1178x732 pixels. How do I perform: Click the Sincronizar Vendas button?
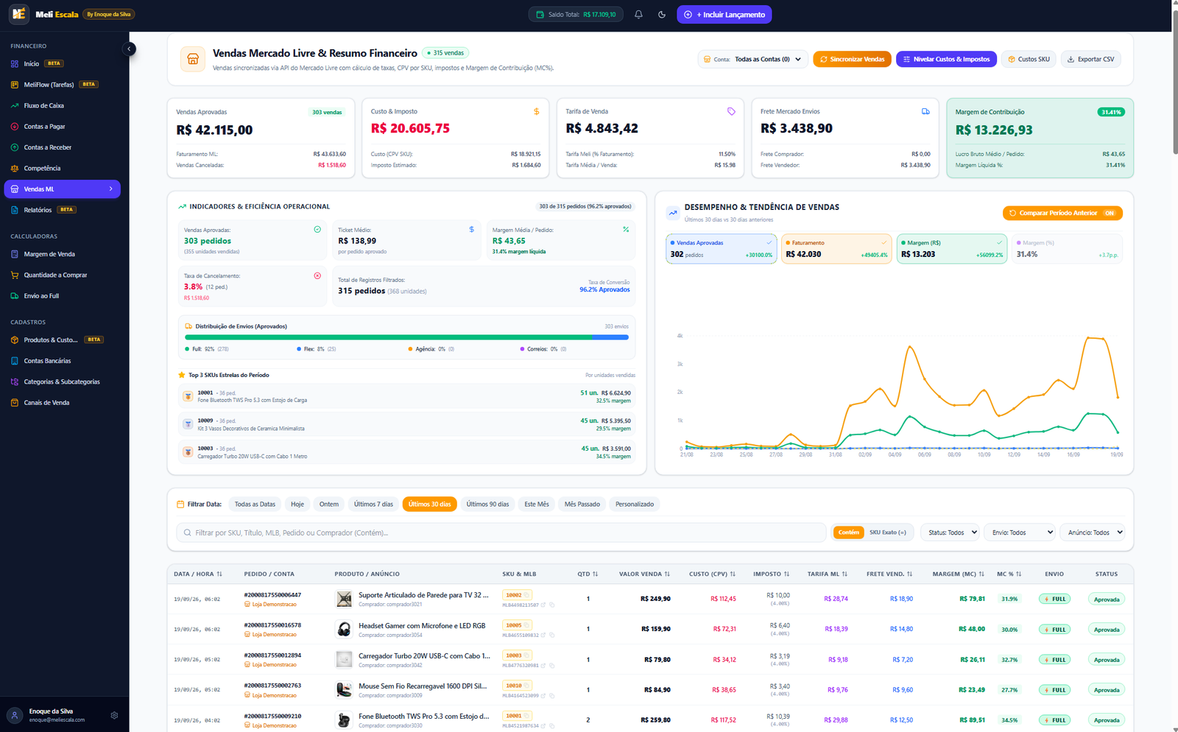point(852,60)
